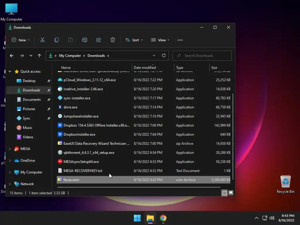The height and width of the screenshot is (225, 300).
Task: Click the Cut scissors icon
Action: 42,40
